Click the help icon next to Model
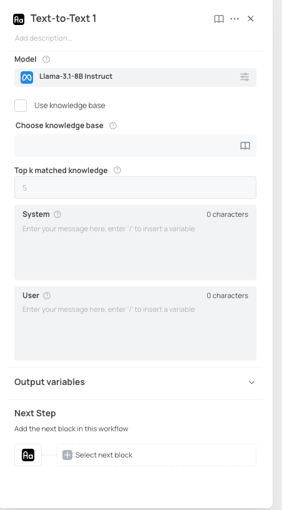The height and width of the screenshot is (510, 282). pyautogui.click(x=46, y=59)
